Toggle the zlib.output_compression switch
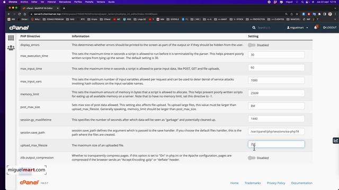Viewport: 339px width, 190px height. tap(252, 158)
